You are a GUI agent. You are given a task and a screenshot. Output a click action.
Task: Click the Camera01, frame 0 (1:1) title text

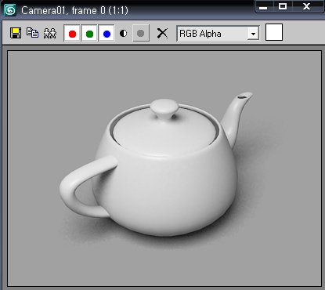click(x=74, y=10)
